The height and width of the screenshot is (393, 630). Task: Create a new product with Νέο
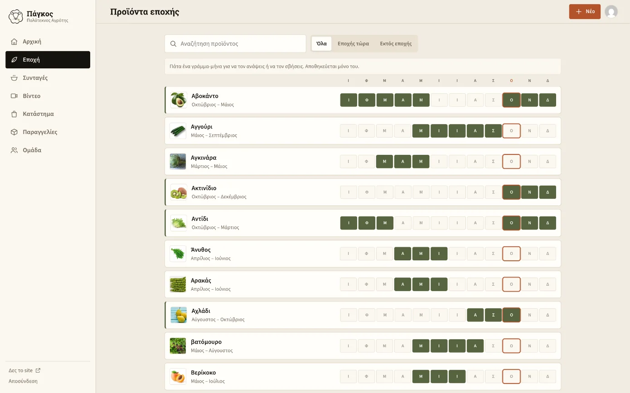pos(585,12)
